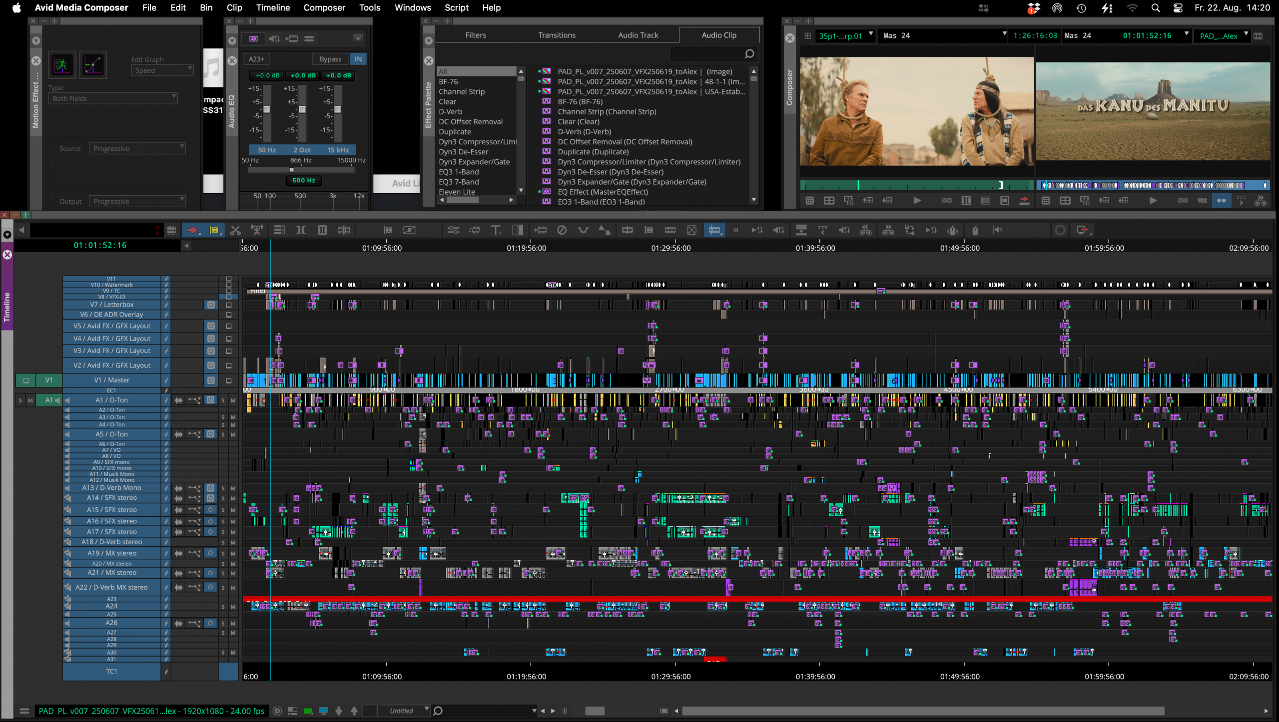Click the Audio EQ tool icon button
The height and width of the screenshot is (722, 1279).
click(253, 39)
